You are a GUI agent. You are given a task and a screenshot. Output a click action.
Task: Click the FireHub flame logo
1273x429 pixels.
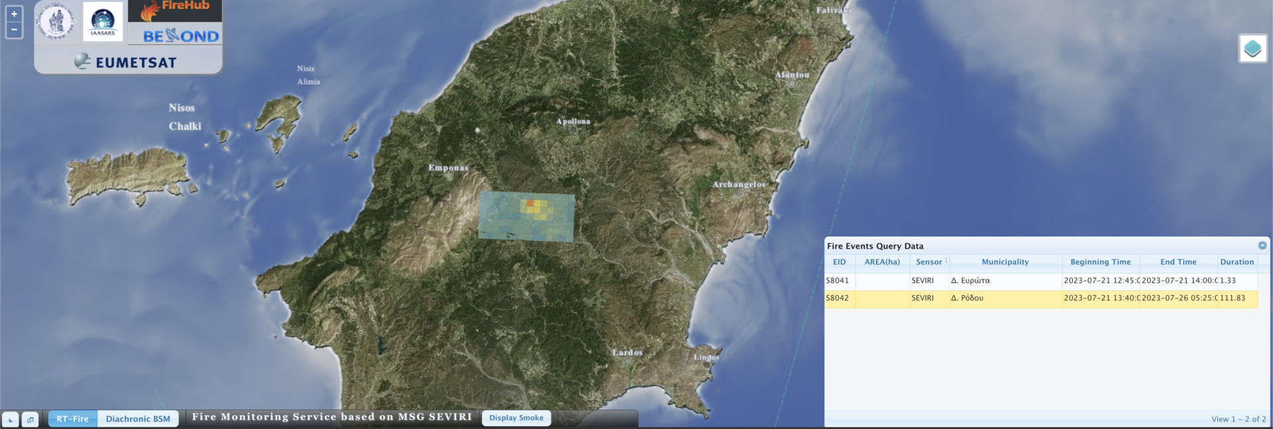tap(174, 9)
